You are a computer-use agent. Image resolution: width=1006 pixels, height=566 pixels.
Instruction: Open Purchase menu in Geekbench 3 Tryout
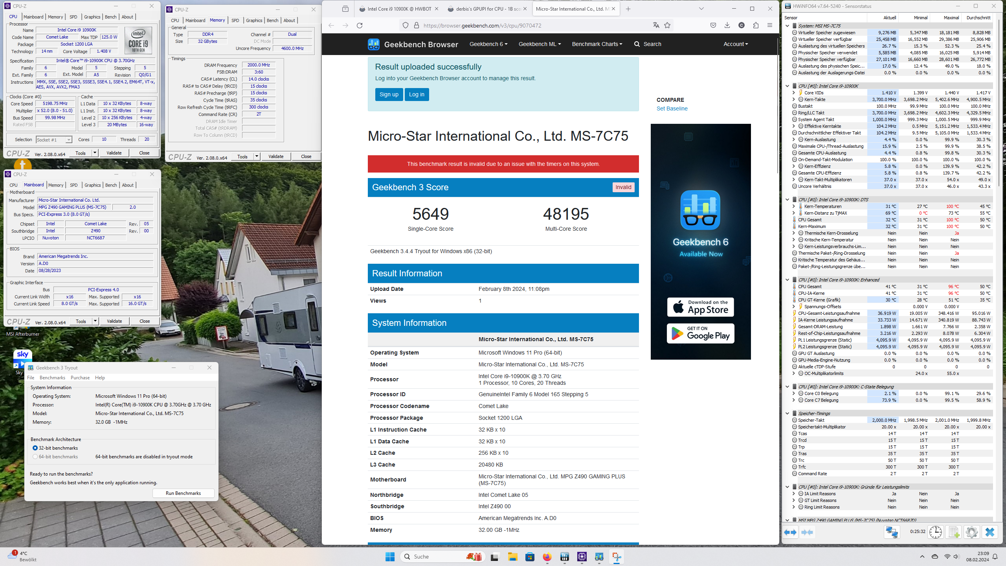[x=80, y=378]
